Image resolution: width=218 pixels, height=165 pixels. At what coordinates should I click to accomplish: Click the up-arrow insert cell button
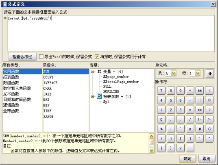pyautogui.click(x=210, y=73)
